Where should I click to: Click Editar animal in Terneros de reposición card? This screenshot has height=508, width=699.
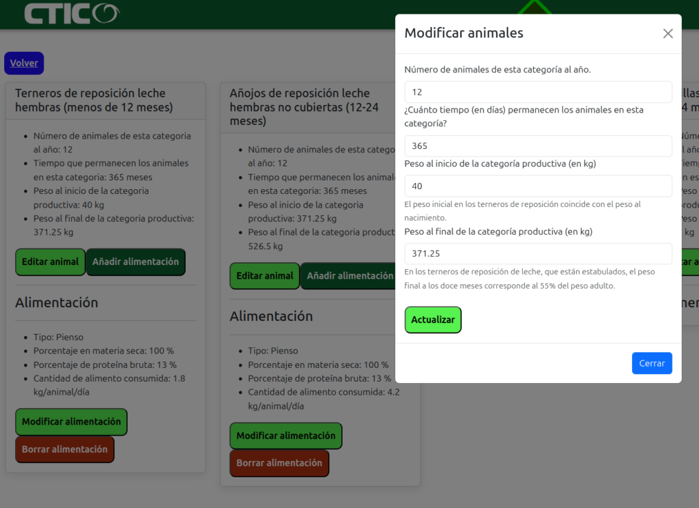point(51,262)
